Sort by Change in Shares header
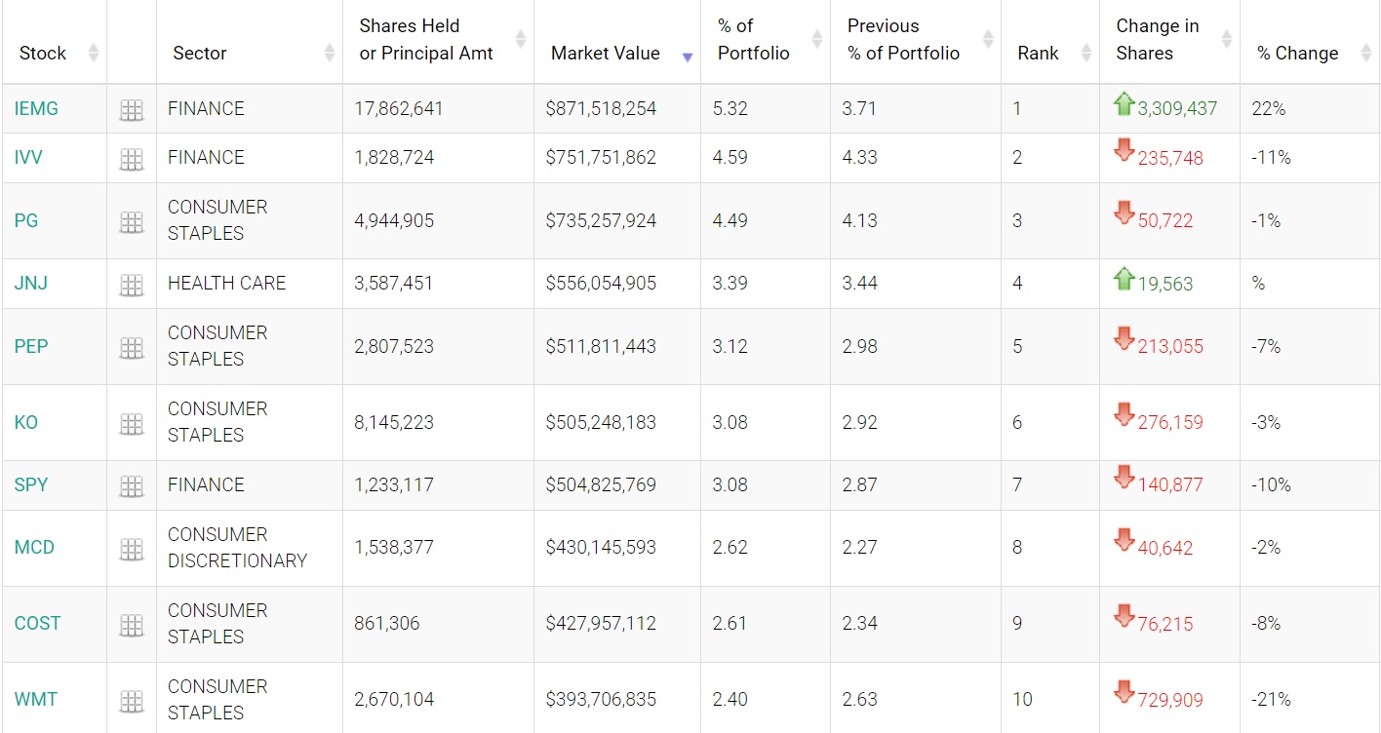1381x733 pixels. pyautogui.click(x=1158, y=40)
